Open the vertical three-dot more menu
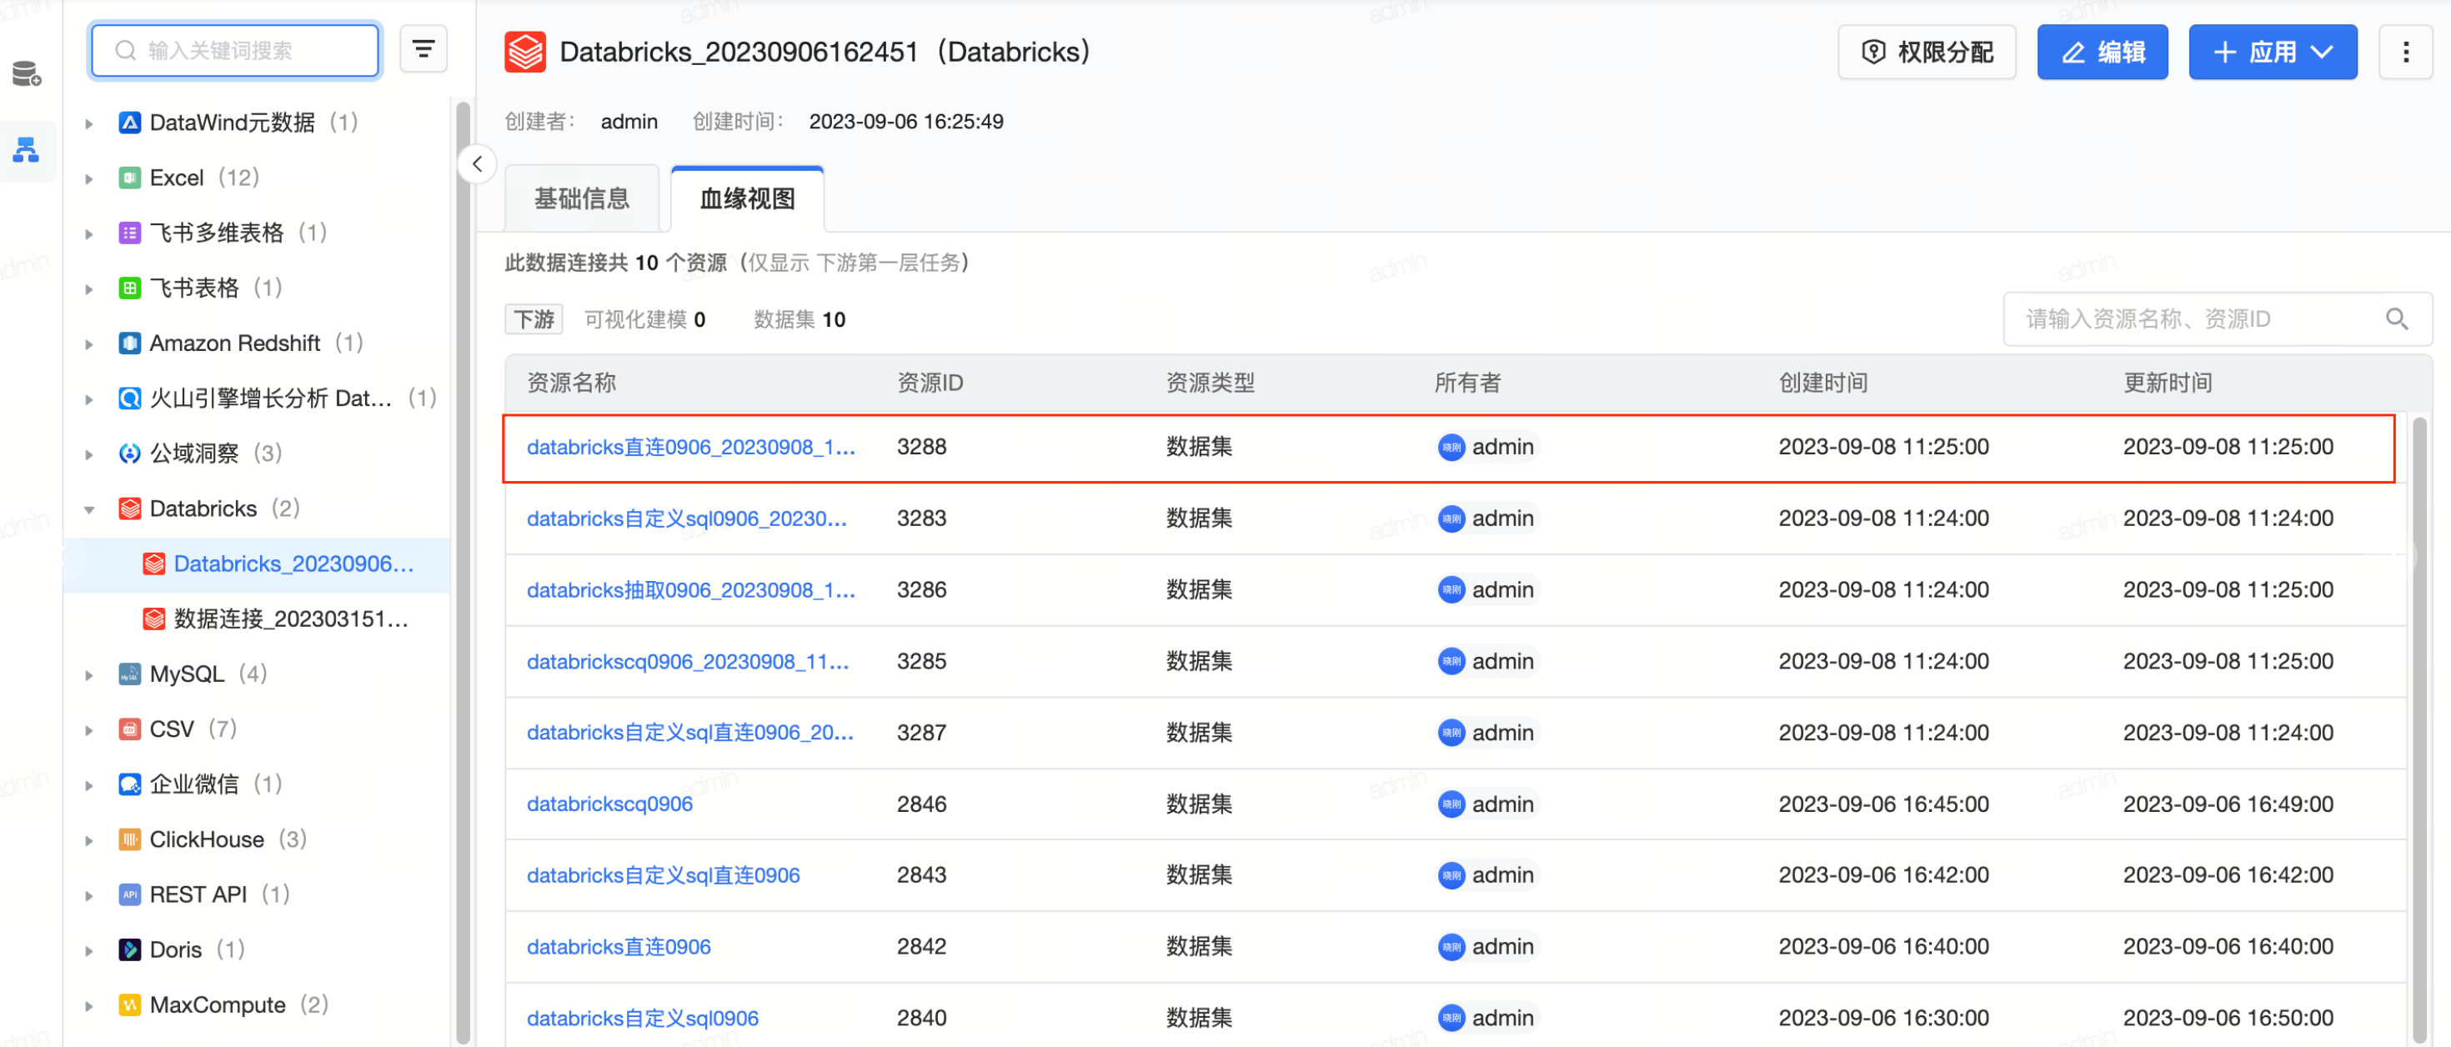This screenshot has width=2451, height=1047. point(2405,53)
